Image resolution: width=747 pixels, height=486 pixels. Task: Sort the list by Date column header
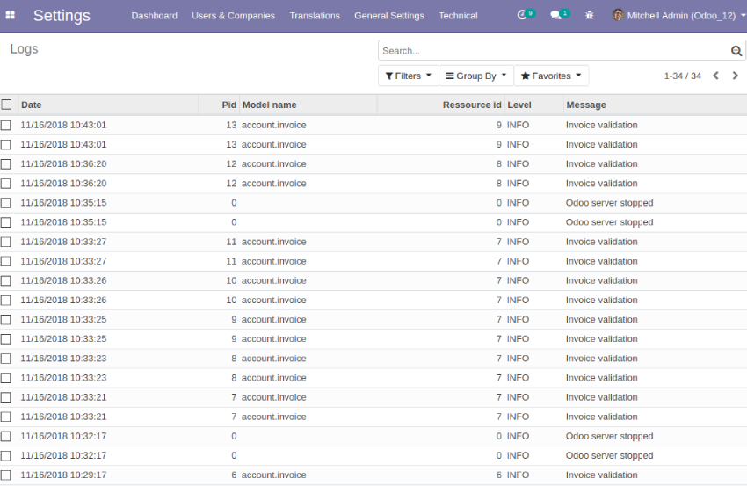[x=32, y=105]
